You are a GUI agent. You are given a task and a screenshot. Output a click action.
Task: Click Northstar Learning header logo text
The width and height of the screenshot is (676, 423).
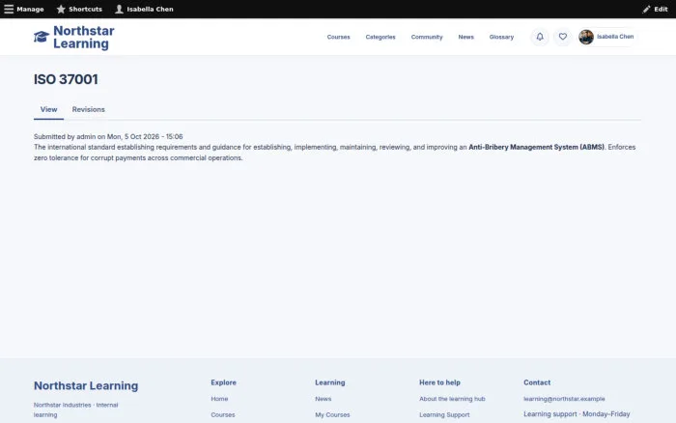point(84,37)
